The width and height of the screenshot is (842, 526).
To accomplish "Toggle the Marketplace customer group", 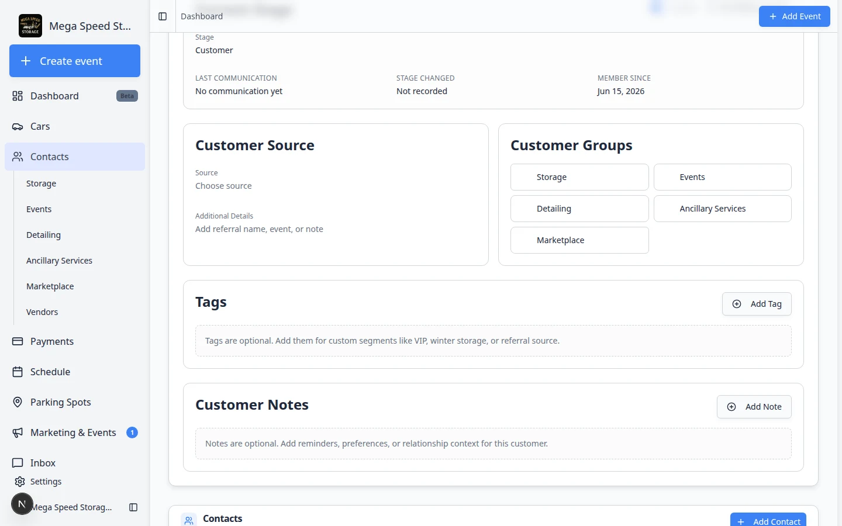I will (x=579, y=240).
